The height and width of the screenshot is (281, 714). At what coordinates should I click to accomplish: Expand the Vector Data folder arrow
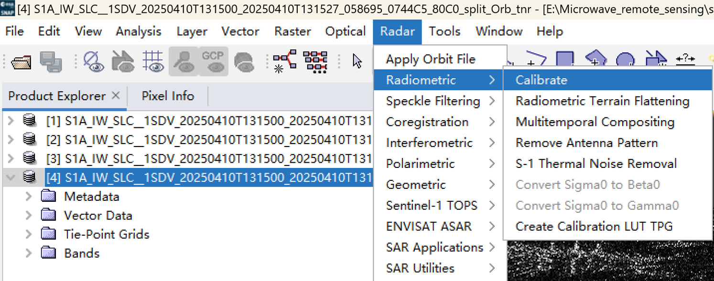[29, 216]
